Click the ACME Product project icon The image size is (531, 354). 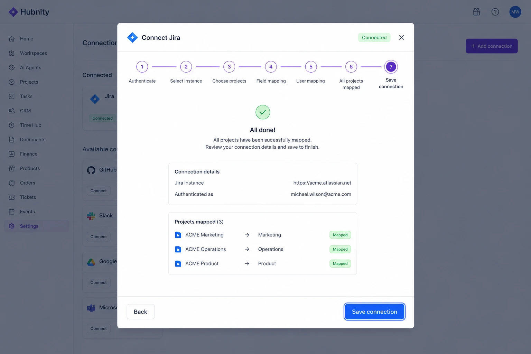(178, 264)
